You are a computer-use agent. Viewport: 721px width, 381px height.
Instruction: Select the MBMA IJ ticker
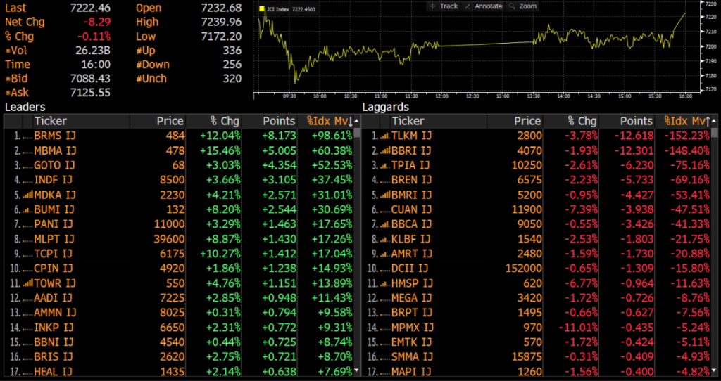tap(55, 150)
